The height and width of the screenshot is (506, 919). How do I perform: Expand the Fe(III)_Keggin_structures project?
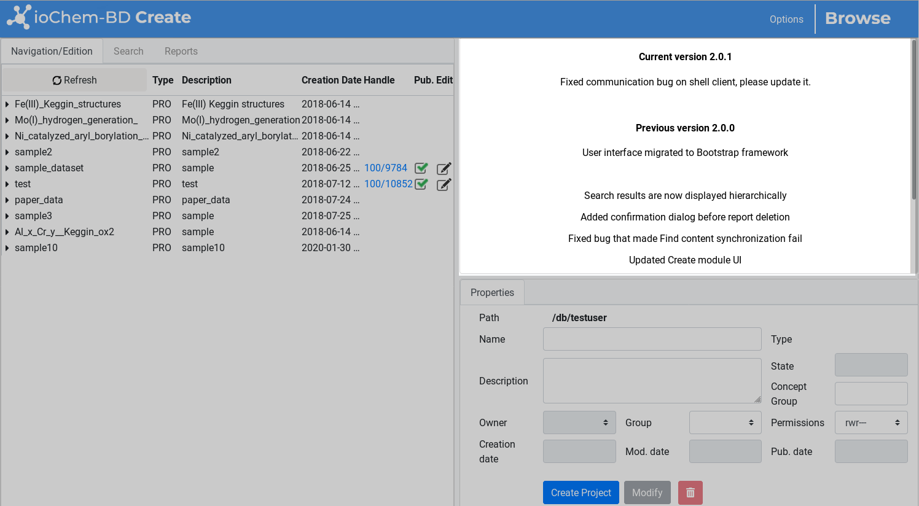tap(7, 104)
